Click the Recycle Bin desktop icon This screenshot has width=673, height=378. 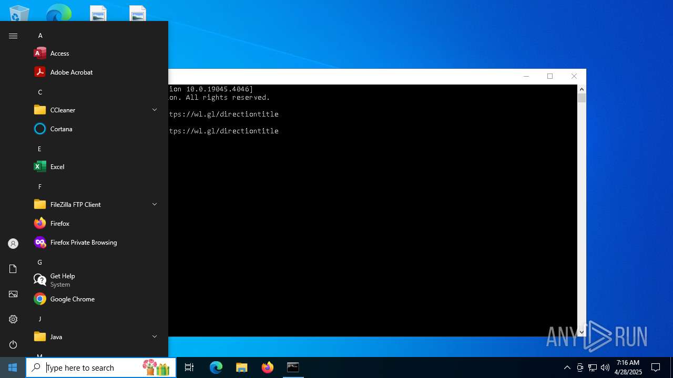(x=19, y=13)
